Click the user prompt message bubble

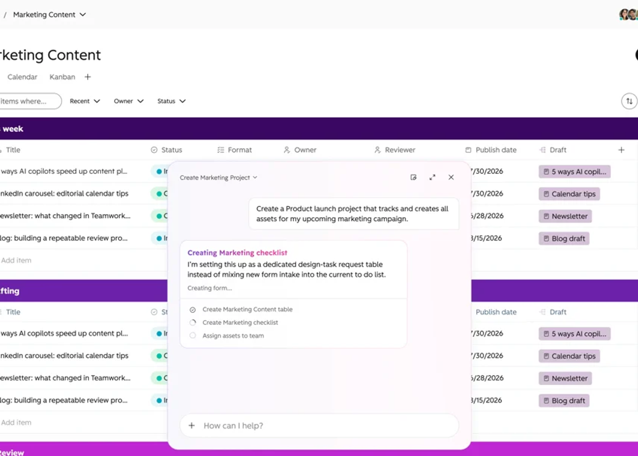(354, 214)
